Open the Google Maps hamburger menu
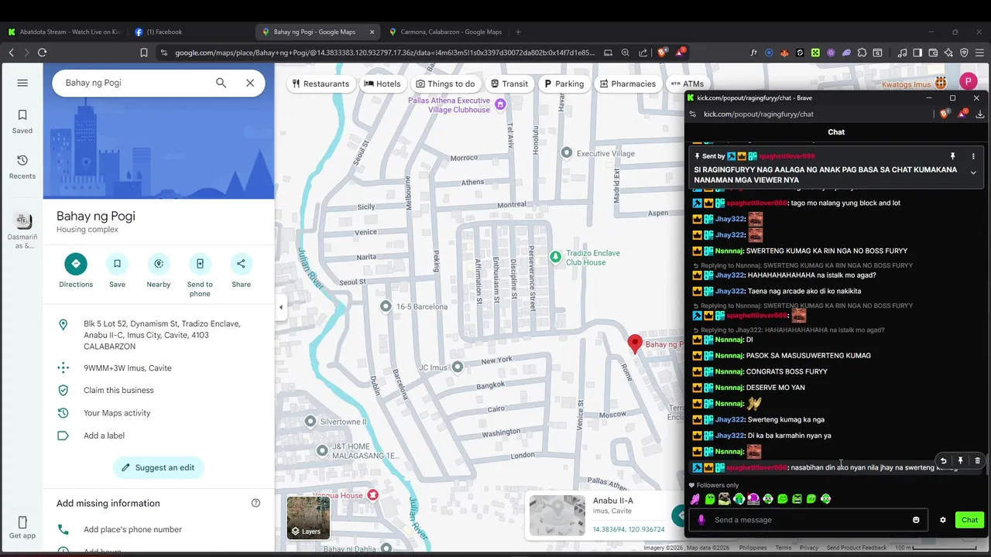991x557 pixels. pos(22,83)
